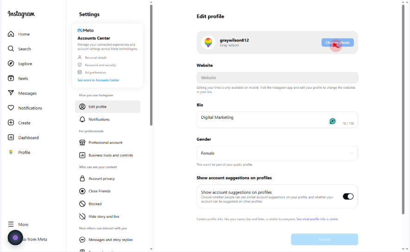Image resolution: width=410 pixels, height=252 pixels.
Task: Click the Search magnifier icon
Action: (11, 49)
